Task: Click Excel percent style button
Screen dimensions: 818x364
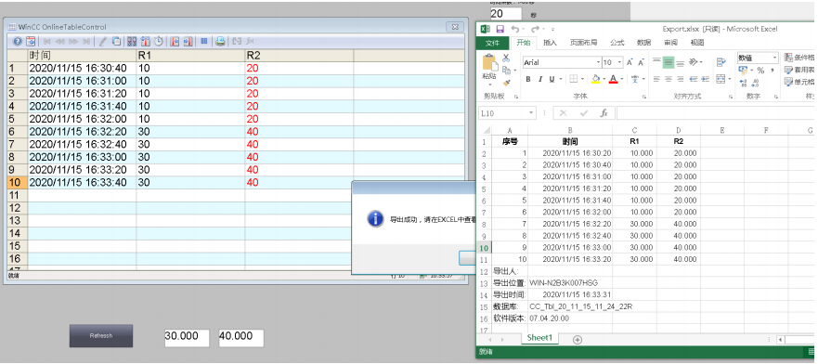Action: click(760, 70)
